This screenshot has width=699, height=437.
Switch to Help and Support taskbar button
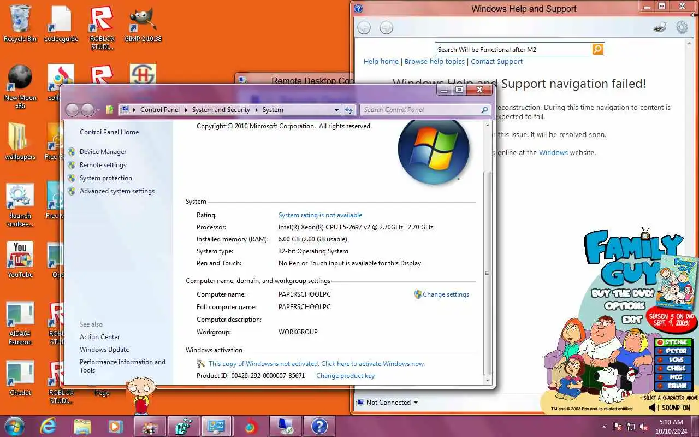(319, 426)
